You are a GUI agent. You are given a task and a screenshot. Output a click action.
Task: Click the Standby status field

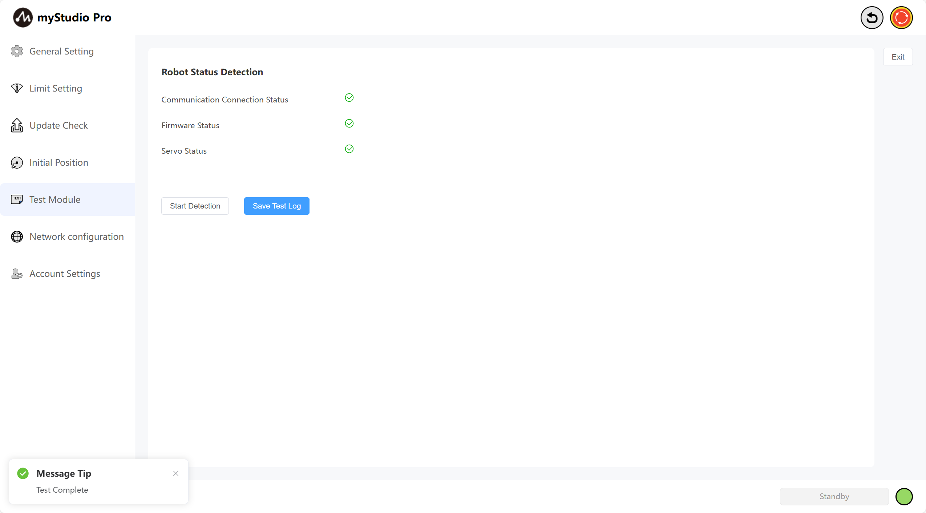(x=834, y=497)
